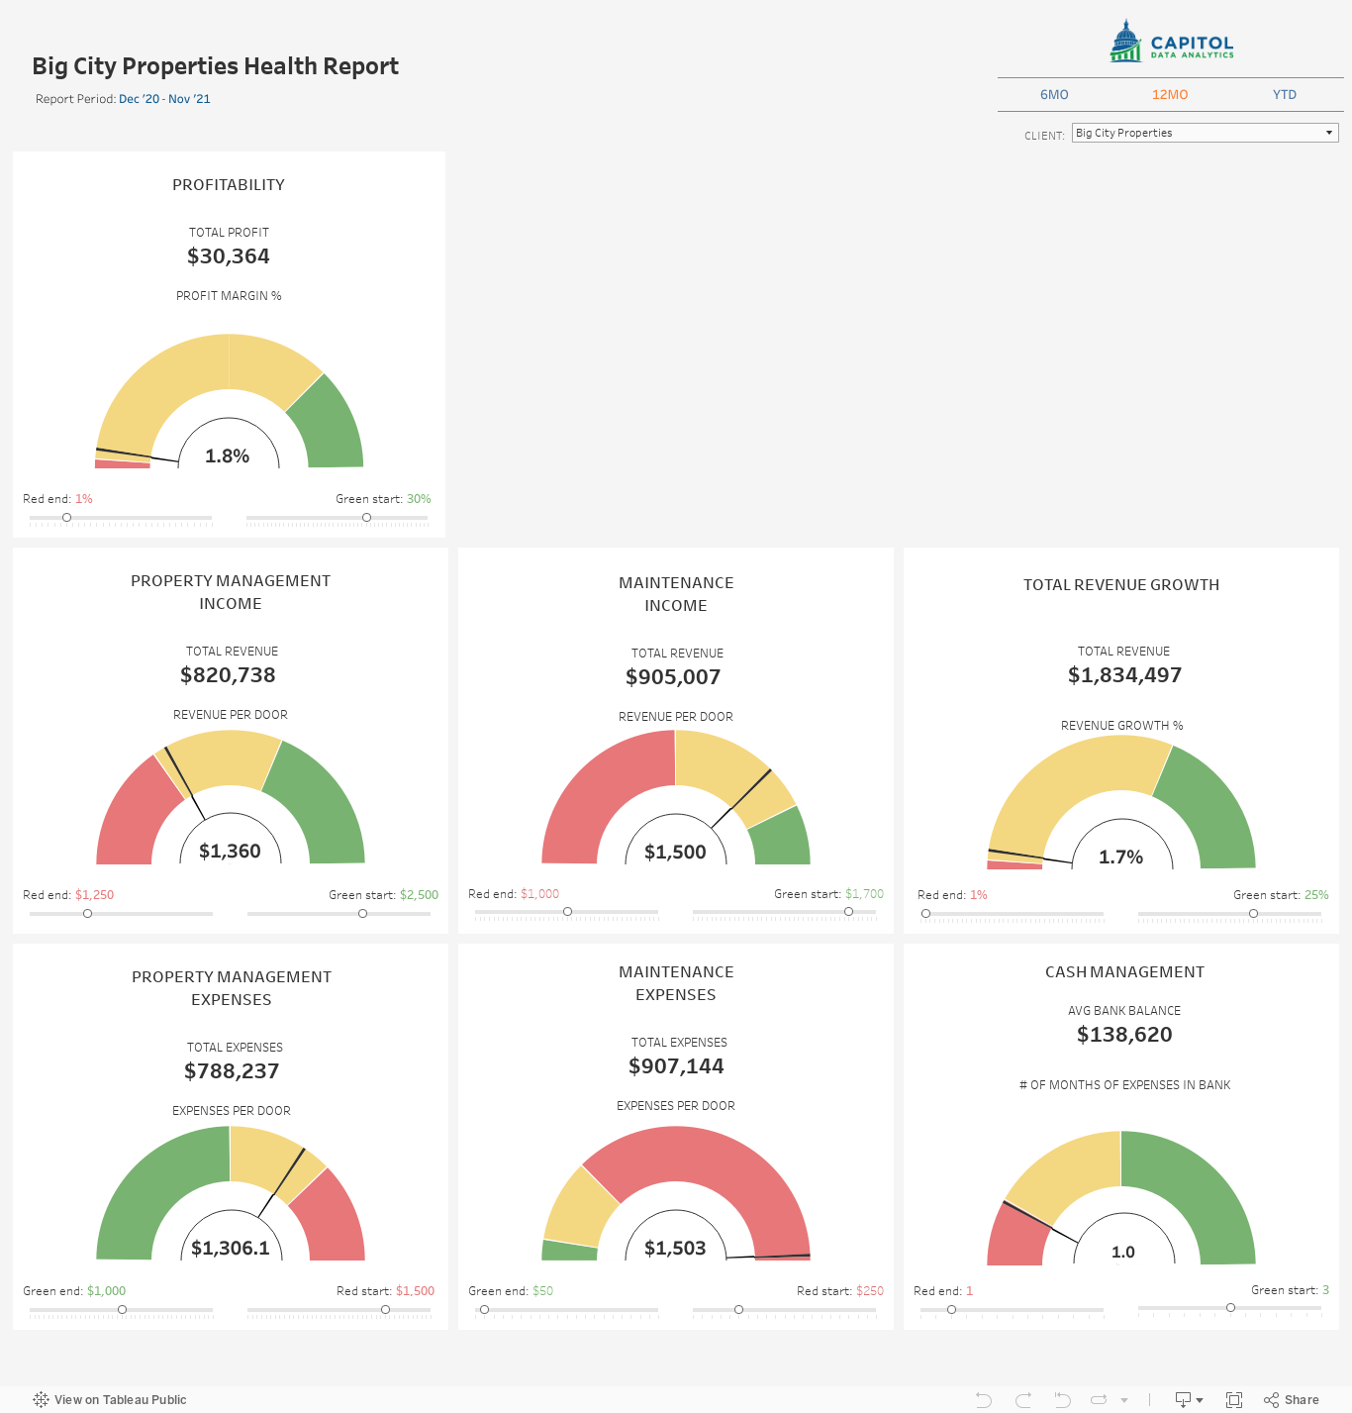Adjust Property Management Income Green start $2,500 slider
The image size is (1352, 1413).
[362, 913]
